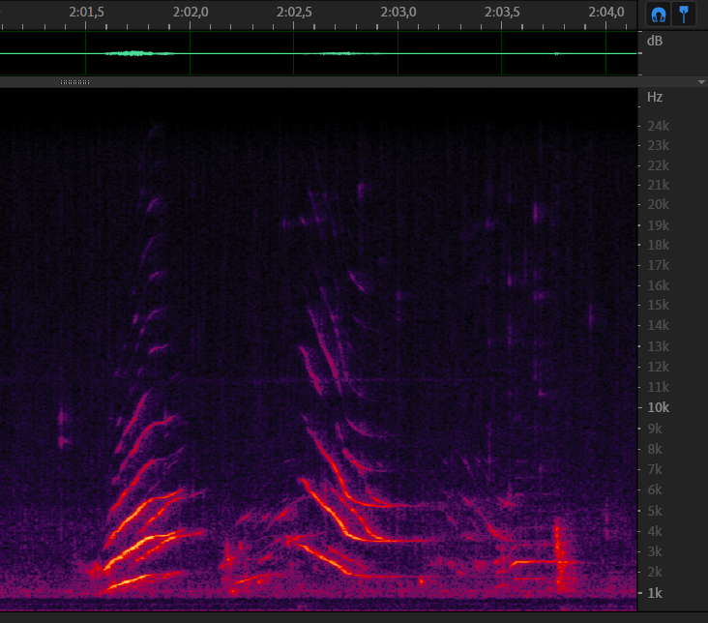Image resolution: width=708 pixels, height=623 pixels.
Task: Jump to 2:03,0 on the time ruler
Action: (398, 12)
